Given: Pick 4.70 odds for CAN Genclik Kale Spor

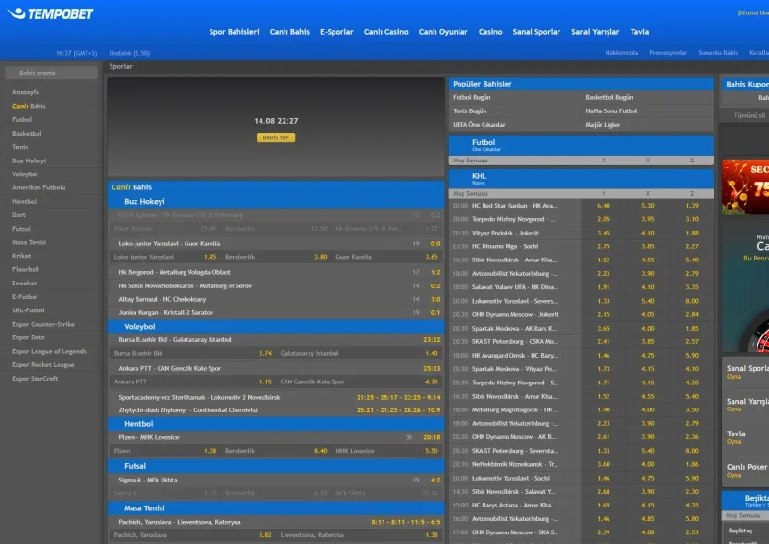Looking at the screenshot, I should point(432,383).
